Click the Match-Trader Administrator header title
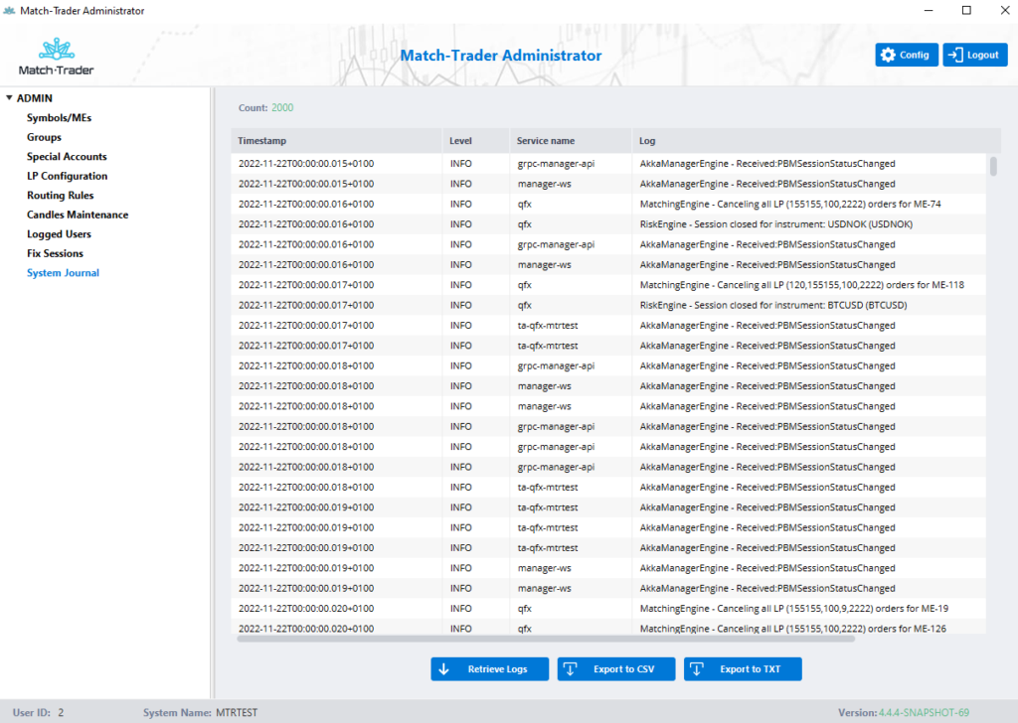This screenshot has width=1018, height=723. (501, 55)
